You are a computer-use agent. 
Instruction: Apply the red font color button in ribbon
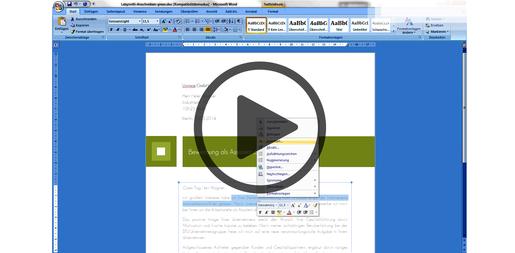click(x=175, y=30)
